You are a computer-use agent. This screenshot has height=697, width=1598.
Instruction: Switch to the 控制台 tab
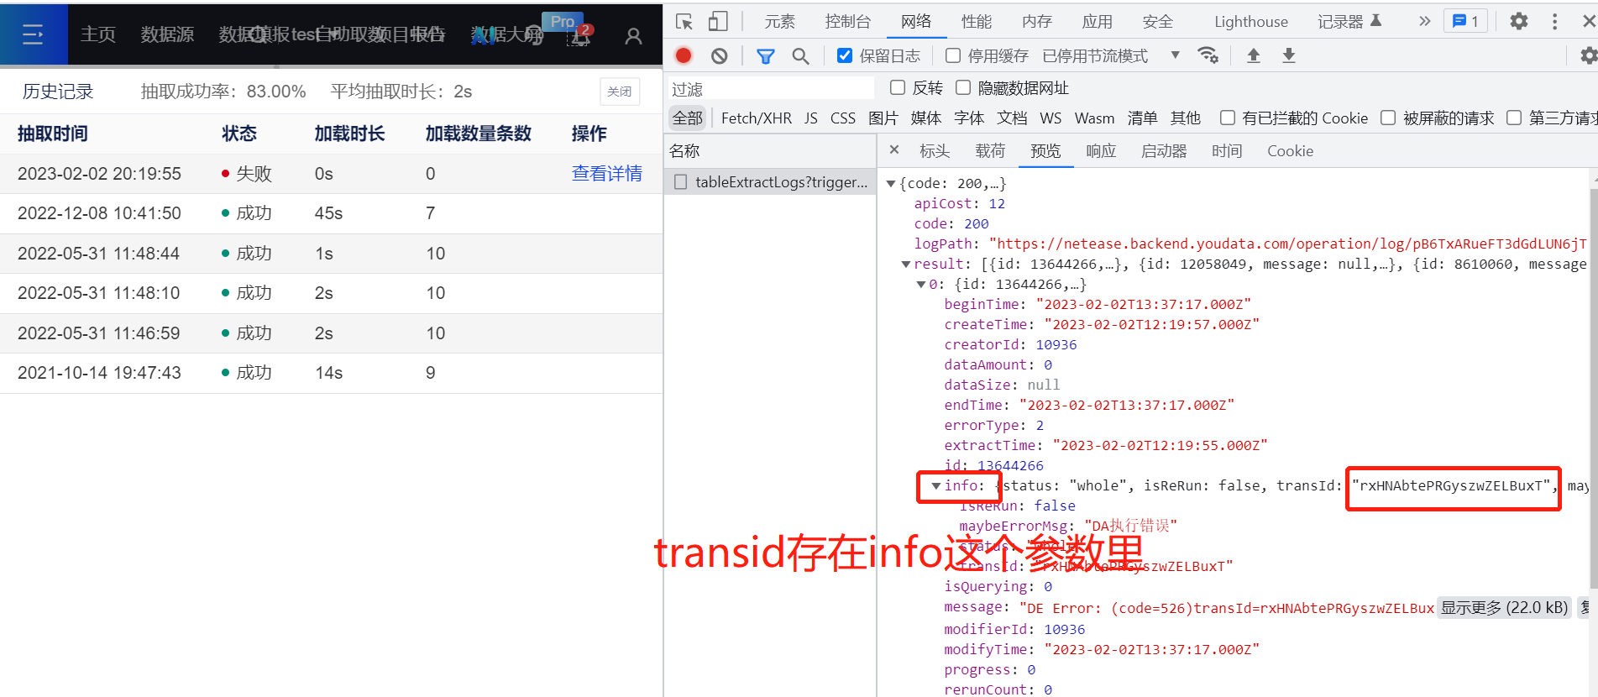848,22
